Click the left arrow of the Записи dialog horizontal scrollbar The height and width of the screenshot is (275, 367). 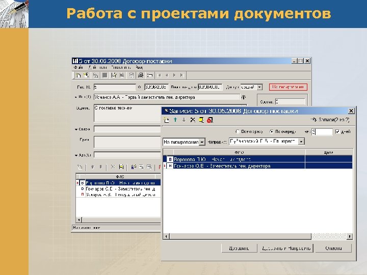166,236
